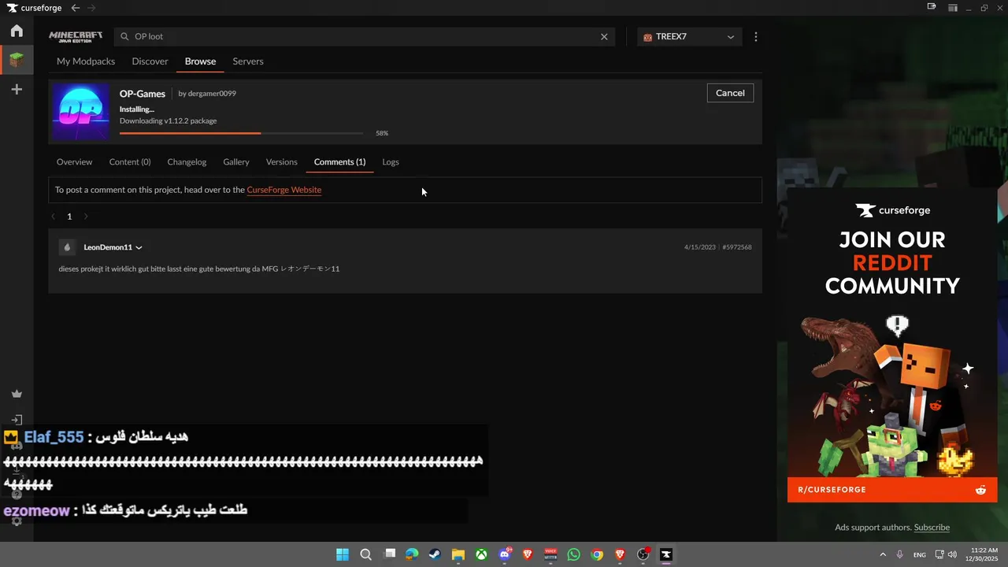Click the install progress bar at 58%
This screenshot has height=567, width=1008.
(x=242, y=133)
